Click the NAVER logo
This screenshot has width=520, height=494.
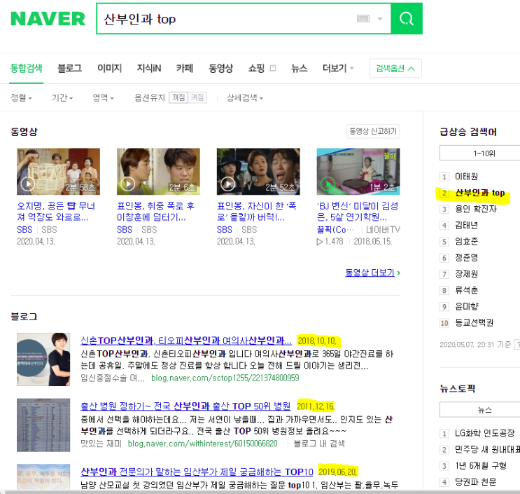tap(48, 19)
